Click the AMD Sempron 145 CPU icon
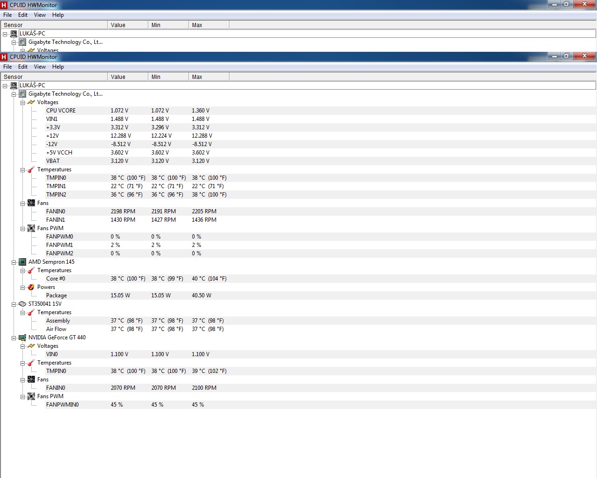This screenshot has width=597, height=478. coord(22,262)
